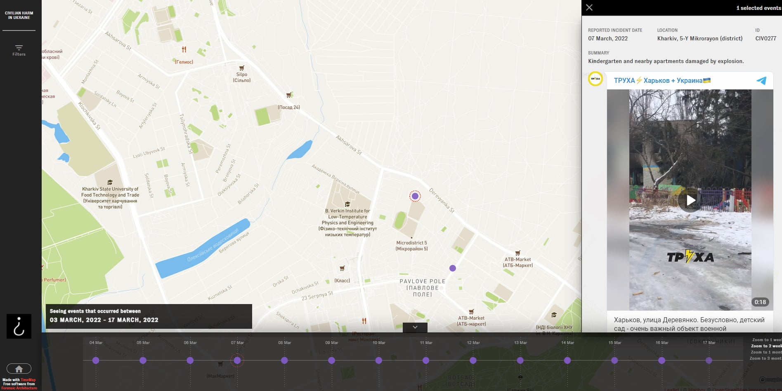
Task: Click the Silpo shopping cart map icon
Action: coord(242,68)
